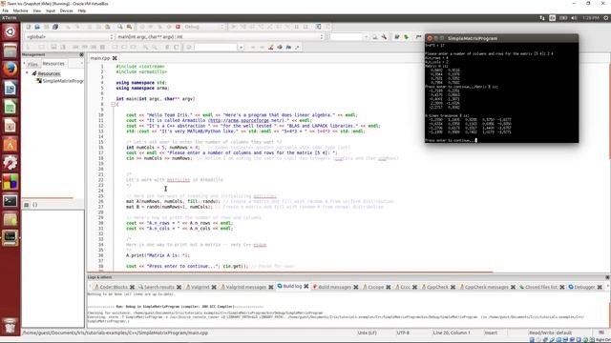Open LibreOffice Impress in the launcher
Viewport: 611px width, 343px height.
tap(11, 126)
